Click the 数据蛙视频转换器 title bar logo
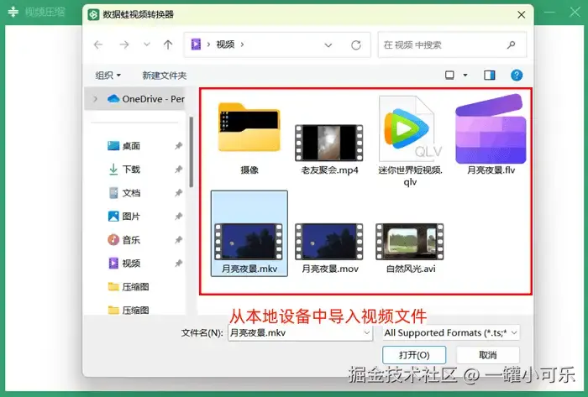588x397 pixels. point(93,14)
